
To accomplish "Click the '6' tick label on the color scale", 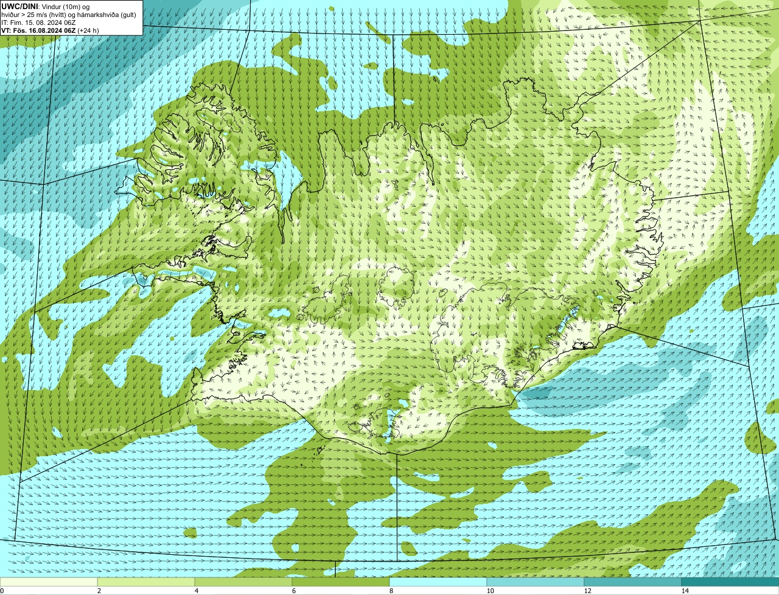I will coord(293,591).
